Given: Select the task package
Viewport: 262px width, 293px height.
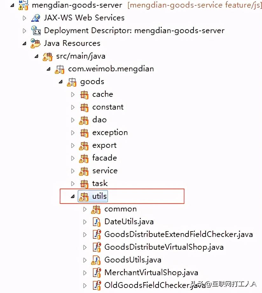Looking at the screenshot, I should pos(100,183).
